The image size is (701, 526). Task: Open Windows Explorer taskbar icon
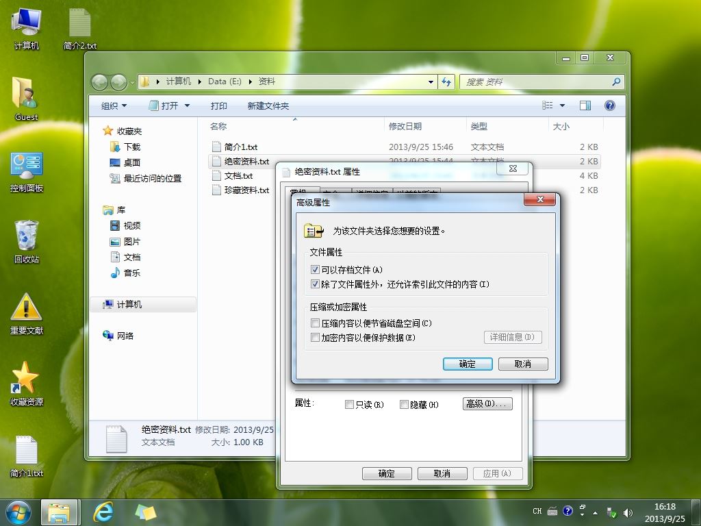[59, 513]
